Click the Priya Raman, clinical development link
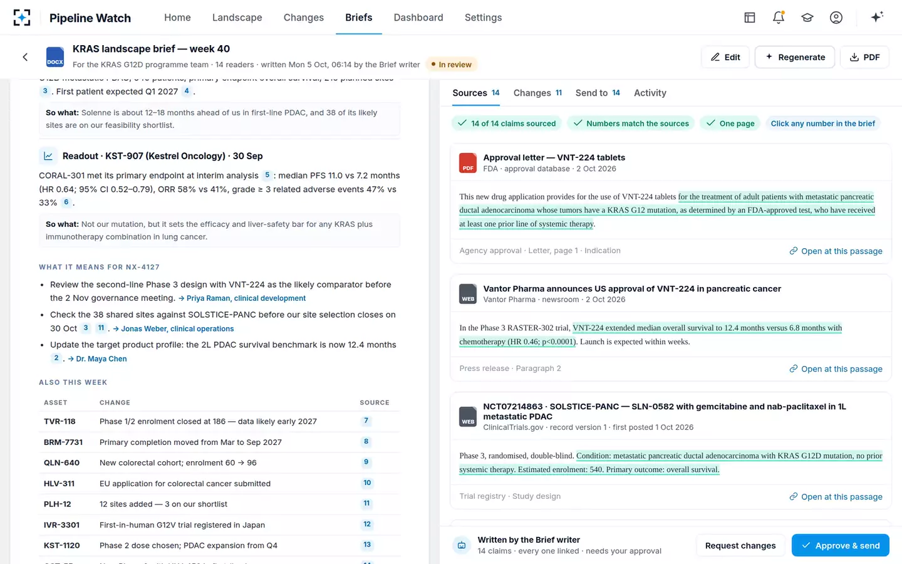The image size is (902, 564). point(242,298)
